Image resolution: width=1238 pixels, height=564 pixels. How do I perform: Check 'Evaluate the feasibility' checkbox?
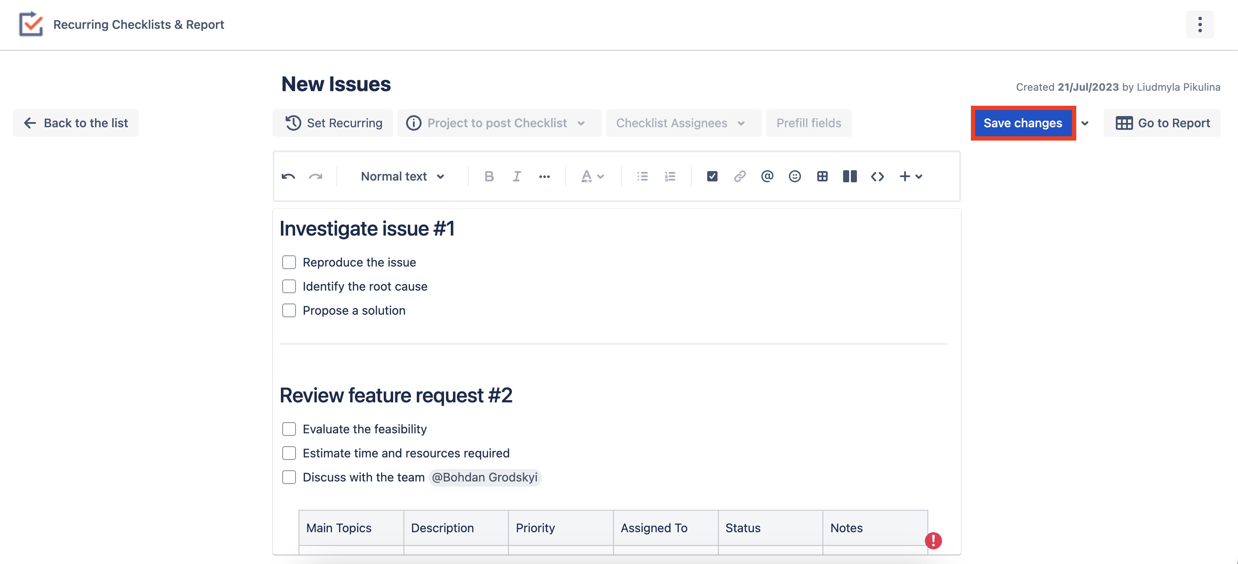tap(289, 429)
